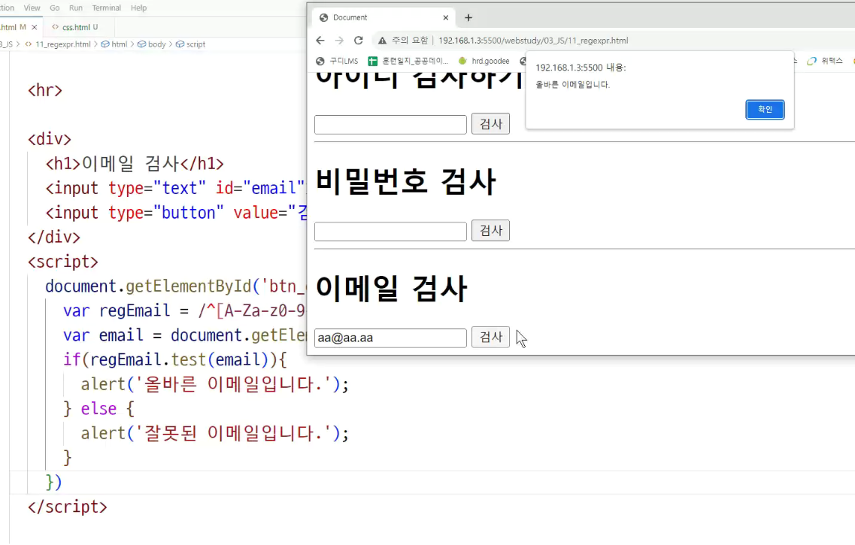Viewport: 855px width, 545px height.
Task: Click the script breadcrumb item
Action: click(x=196, y=44)
